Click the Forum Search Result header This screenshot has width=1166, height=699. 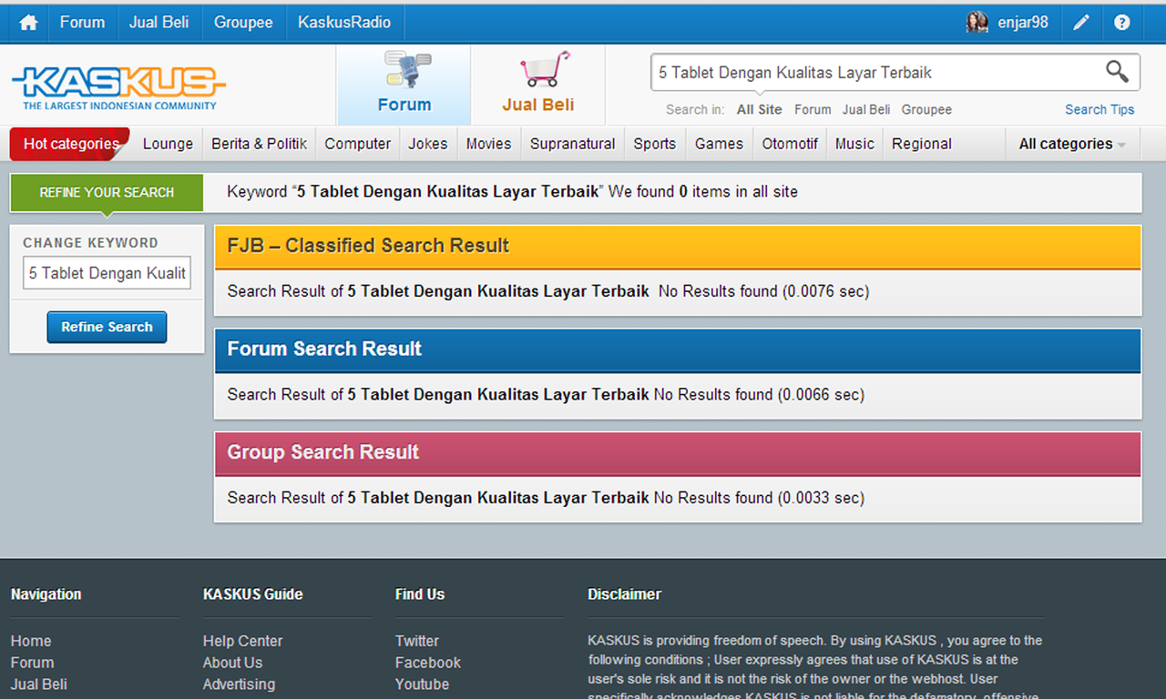(x=678, y=349)
